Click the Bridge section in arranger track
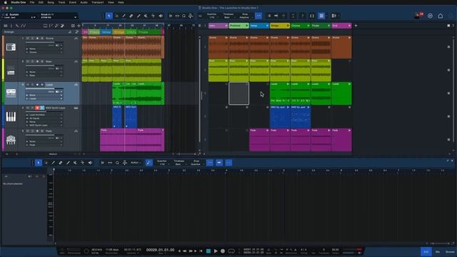The image size is (457, 257). pyautogui.click(x=119, y=32)
